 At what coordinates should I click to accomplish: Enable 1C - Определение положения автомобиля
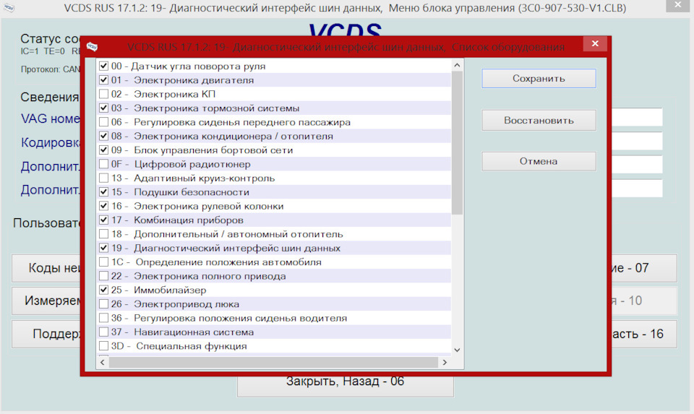[x=103, y=262]
